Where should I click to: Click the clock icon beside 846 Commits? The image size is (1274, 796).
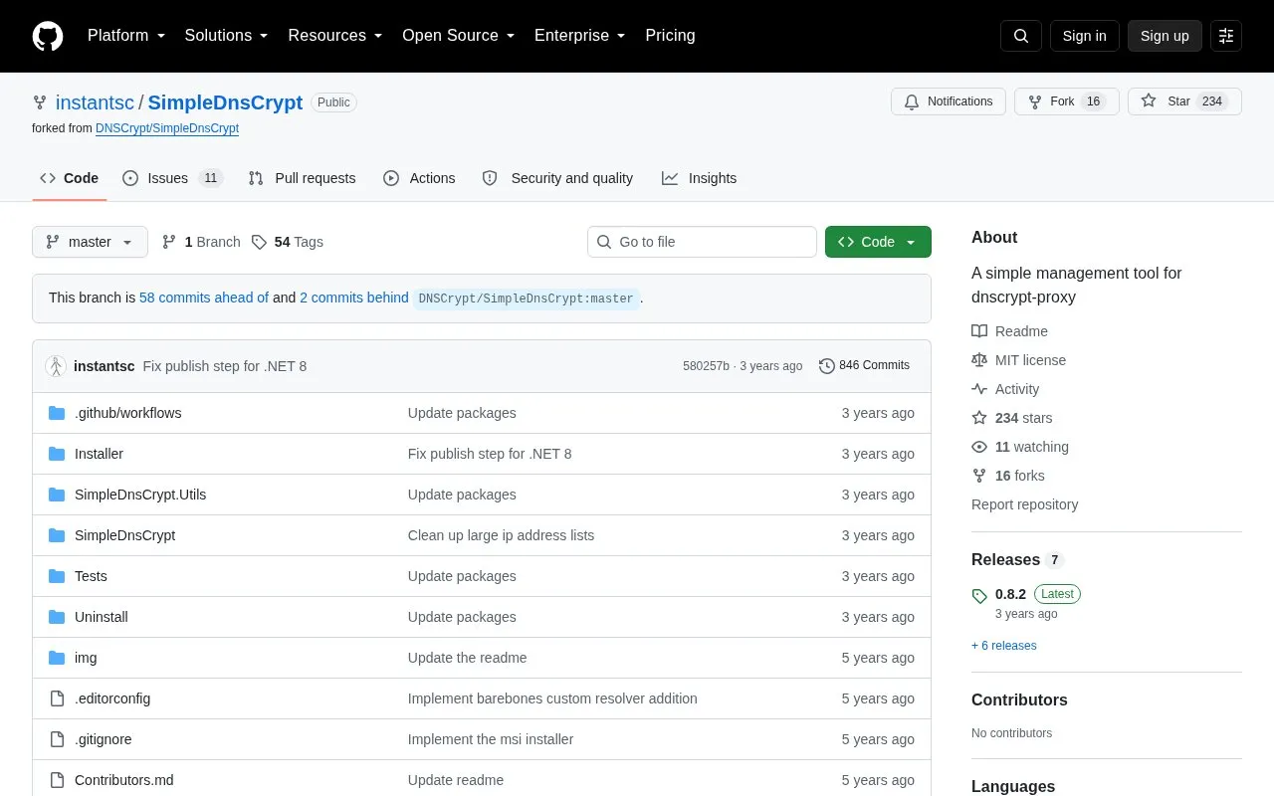826,366
